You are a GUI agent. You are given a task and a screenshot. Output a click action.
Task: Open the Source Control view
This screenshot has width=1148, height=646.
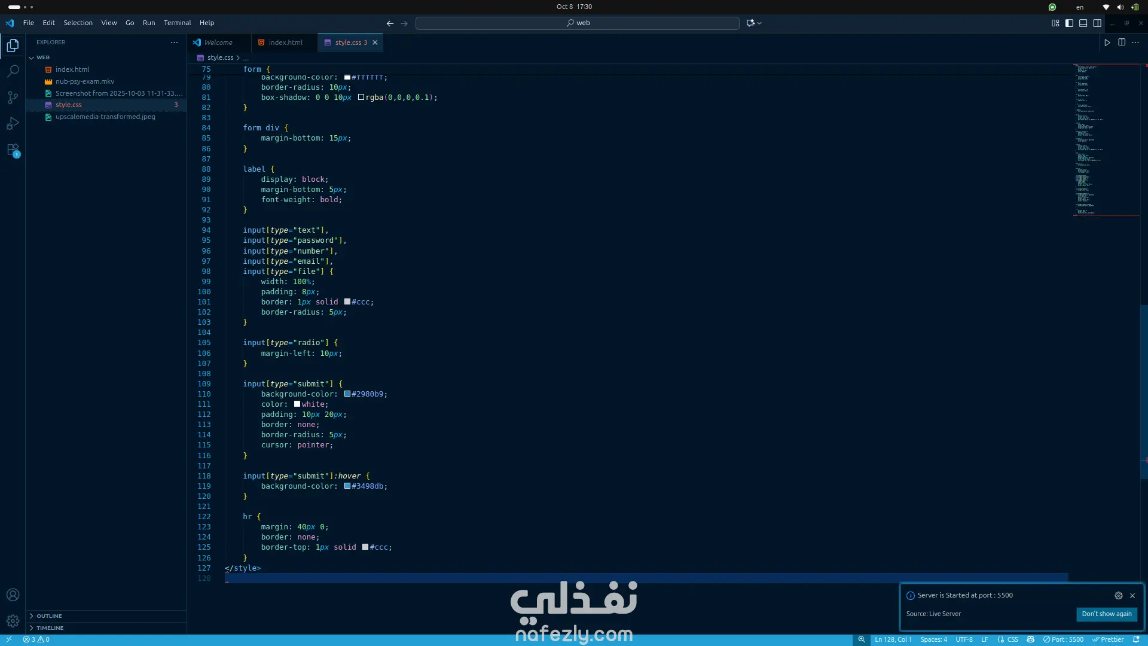[x=13, y=97]
